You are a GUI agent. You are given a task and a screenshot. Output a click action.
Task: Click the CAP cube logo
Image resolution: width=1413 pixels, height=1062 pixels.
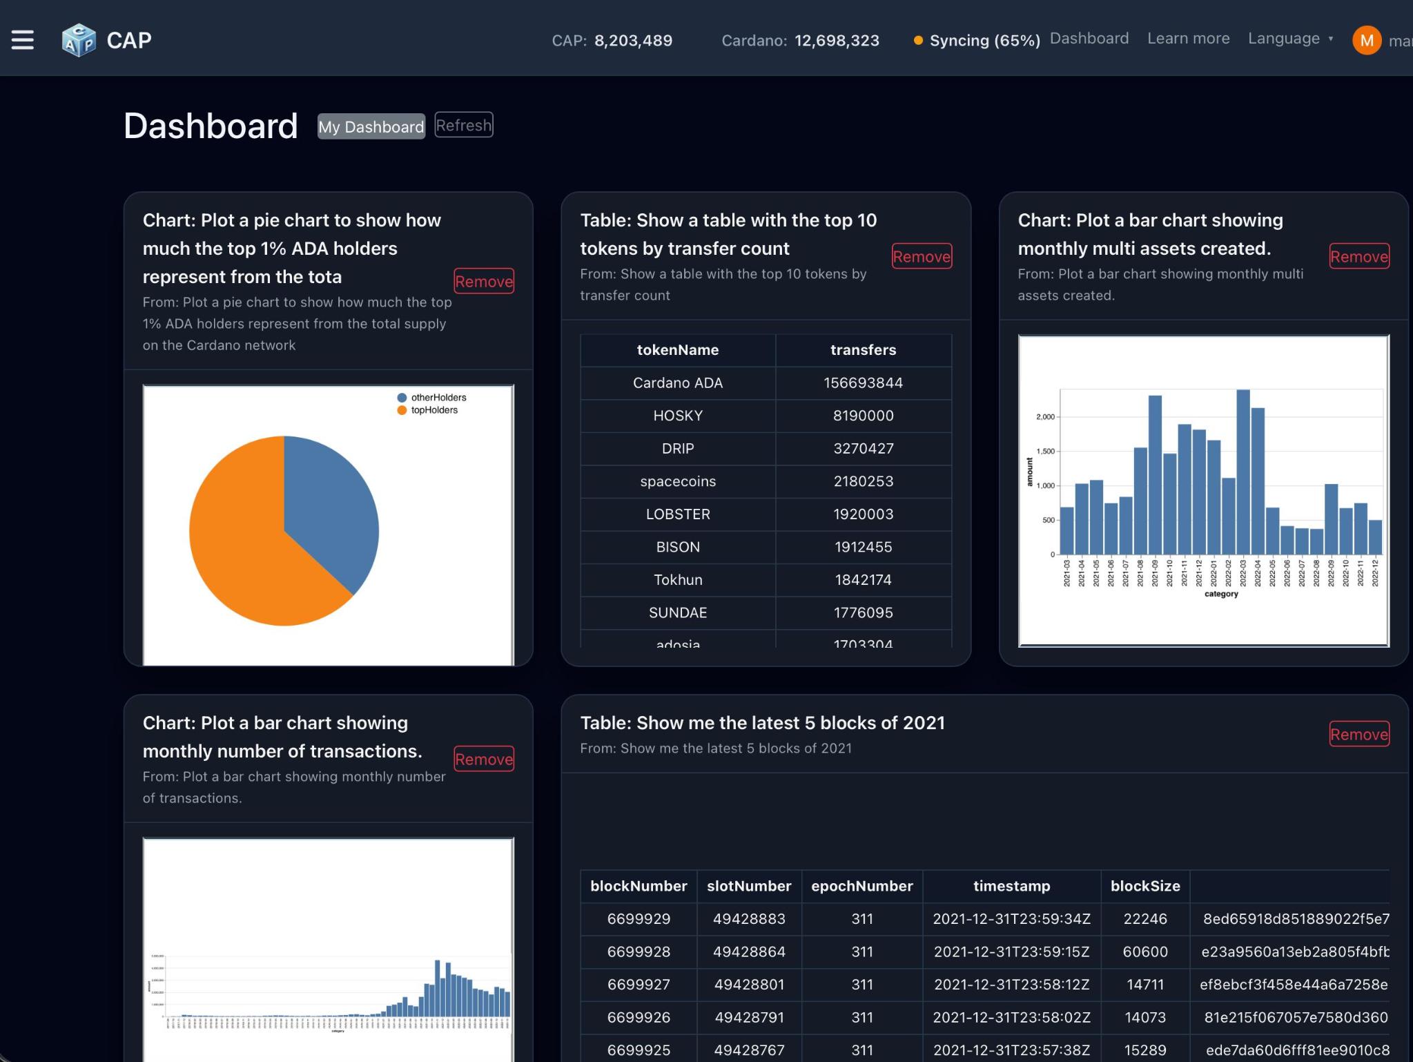pyautogui.click(x=79, y=40)
